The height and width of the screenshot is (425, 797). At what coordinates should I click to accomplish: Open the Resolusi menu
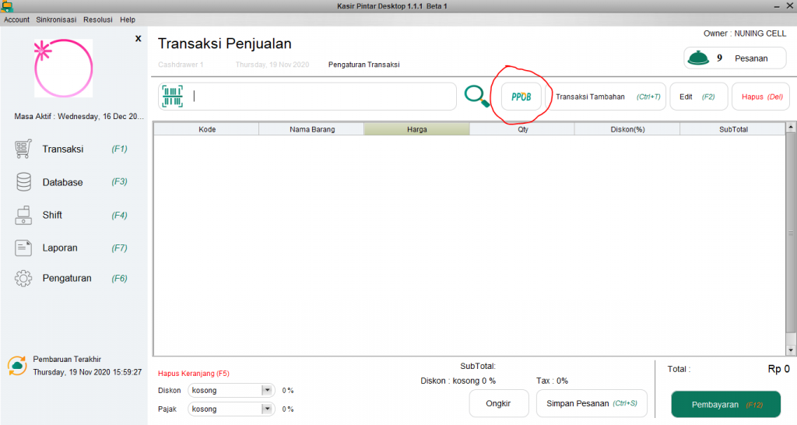[98, 19]
